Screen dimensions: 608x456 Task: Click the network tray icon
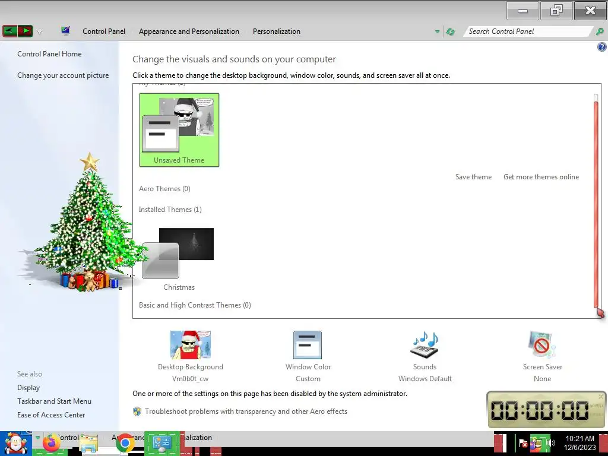pyautogui.click(x=537, y=443)
